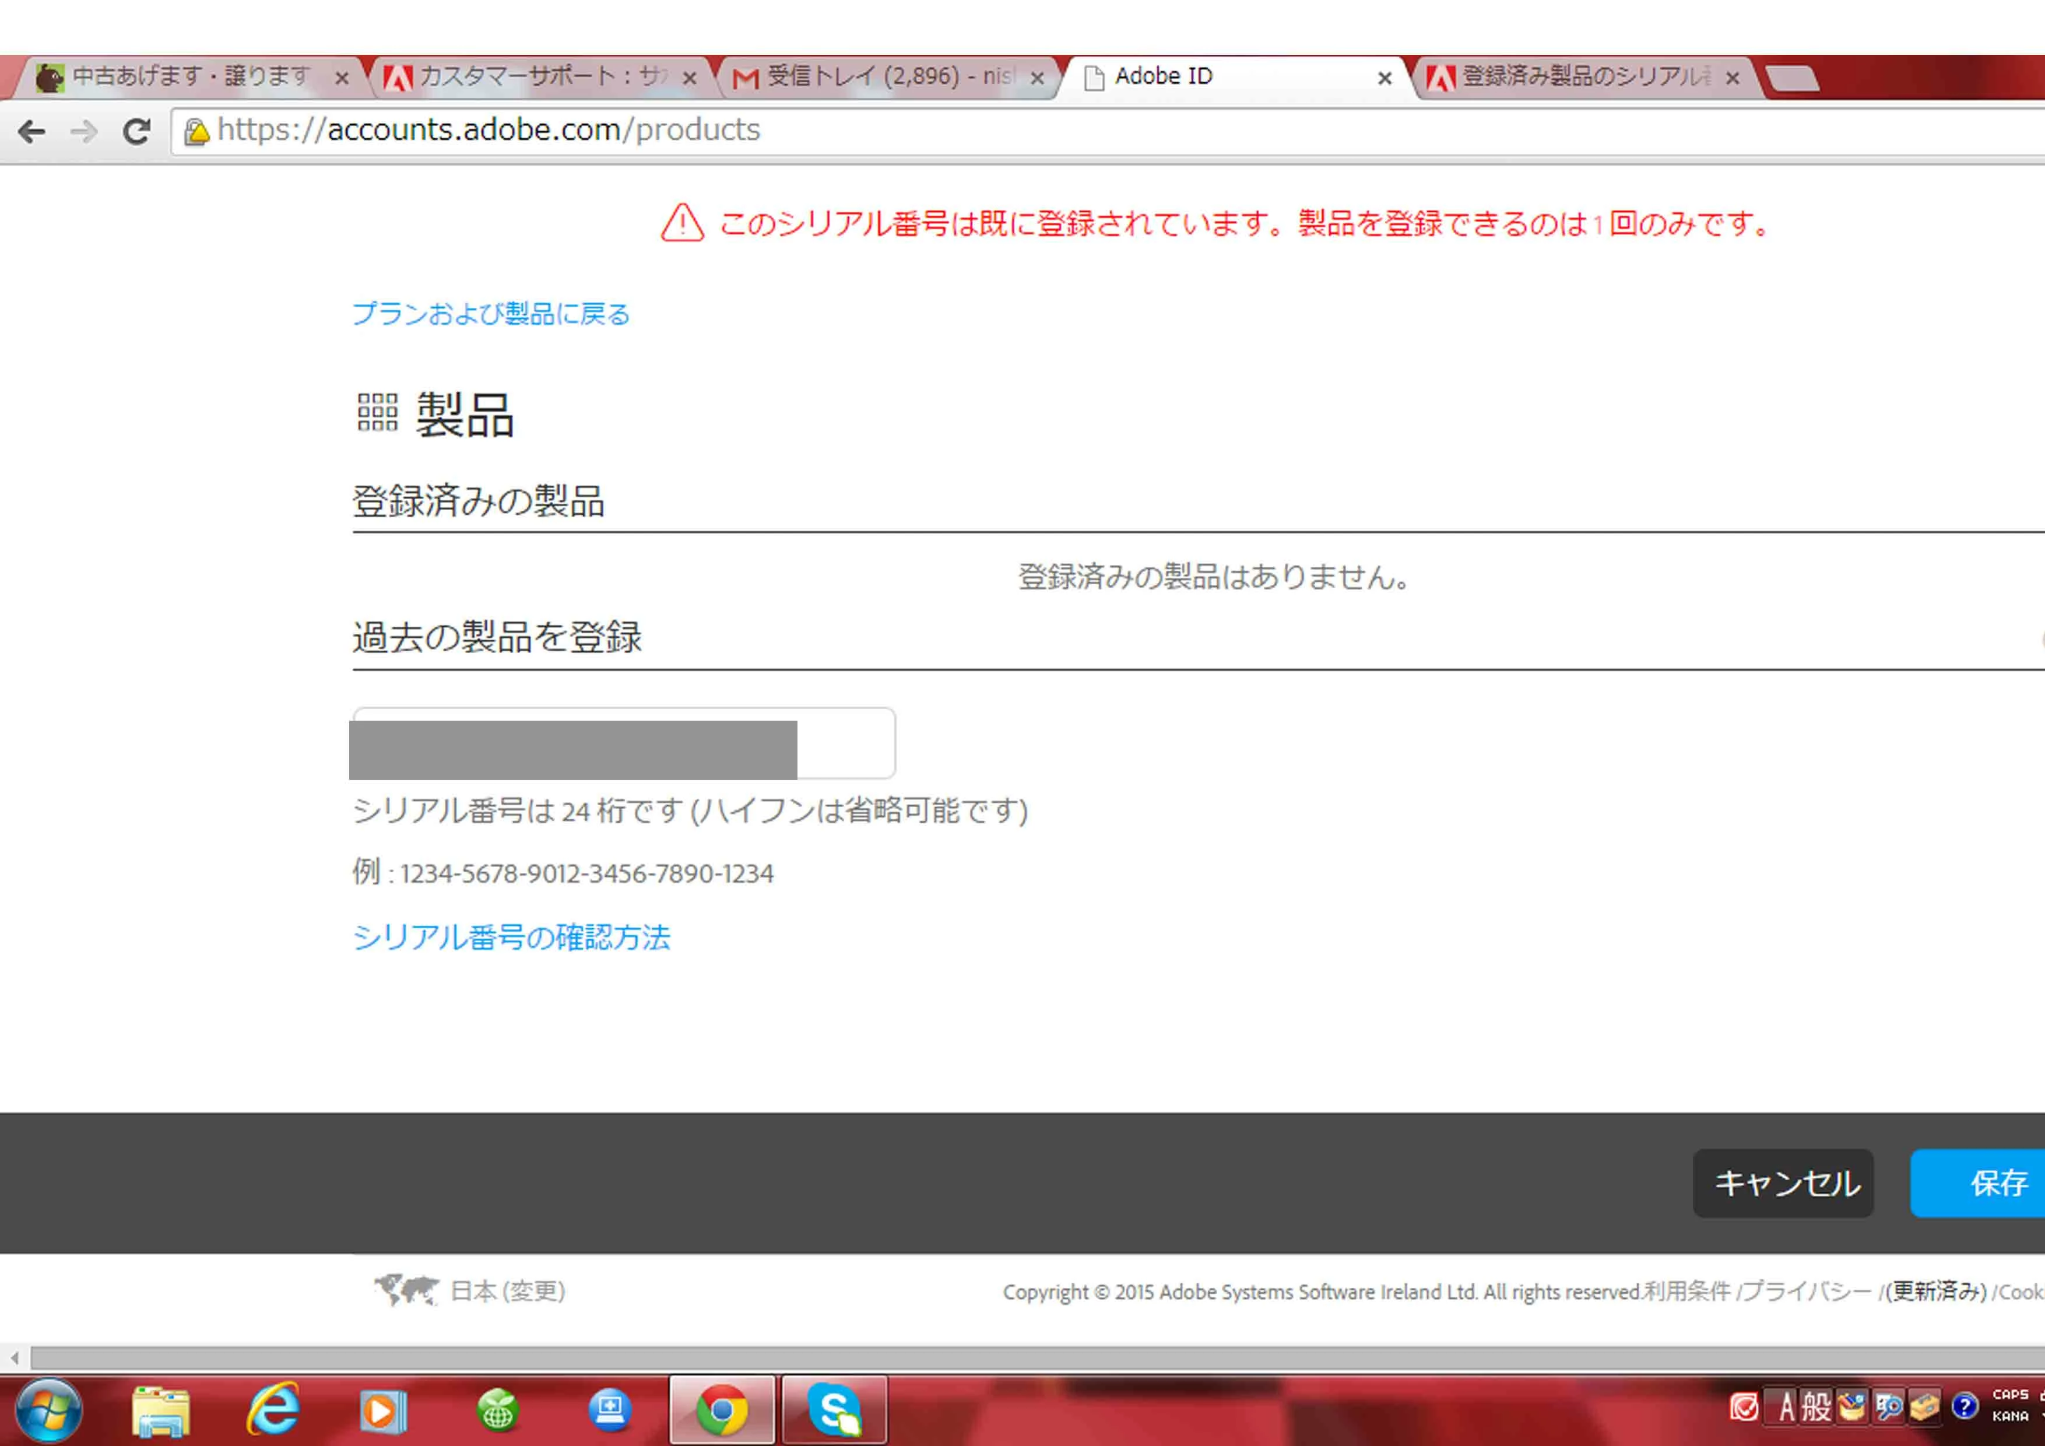Screen dimensions: 2045x1446
Task: Reload the Adobe ID page
Action: 136,132
